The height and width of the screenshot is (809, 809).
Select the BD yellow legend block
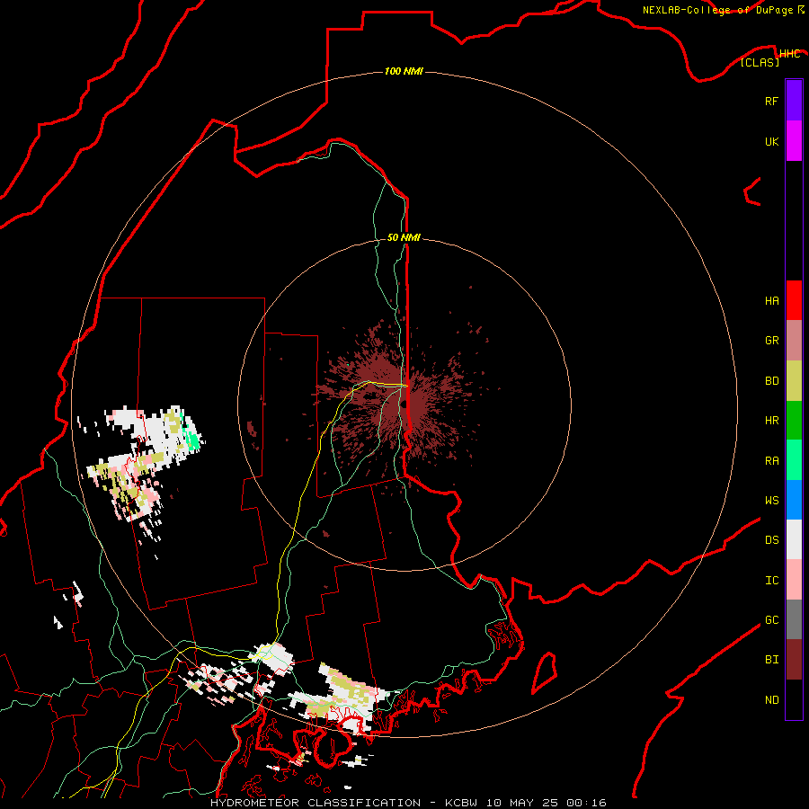point(794,381)
